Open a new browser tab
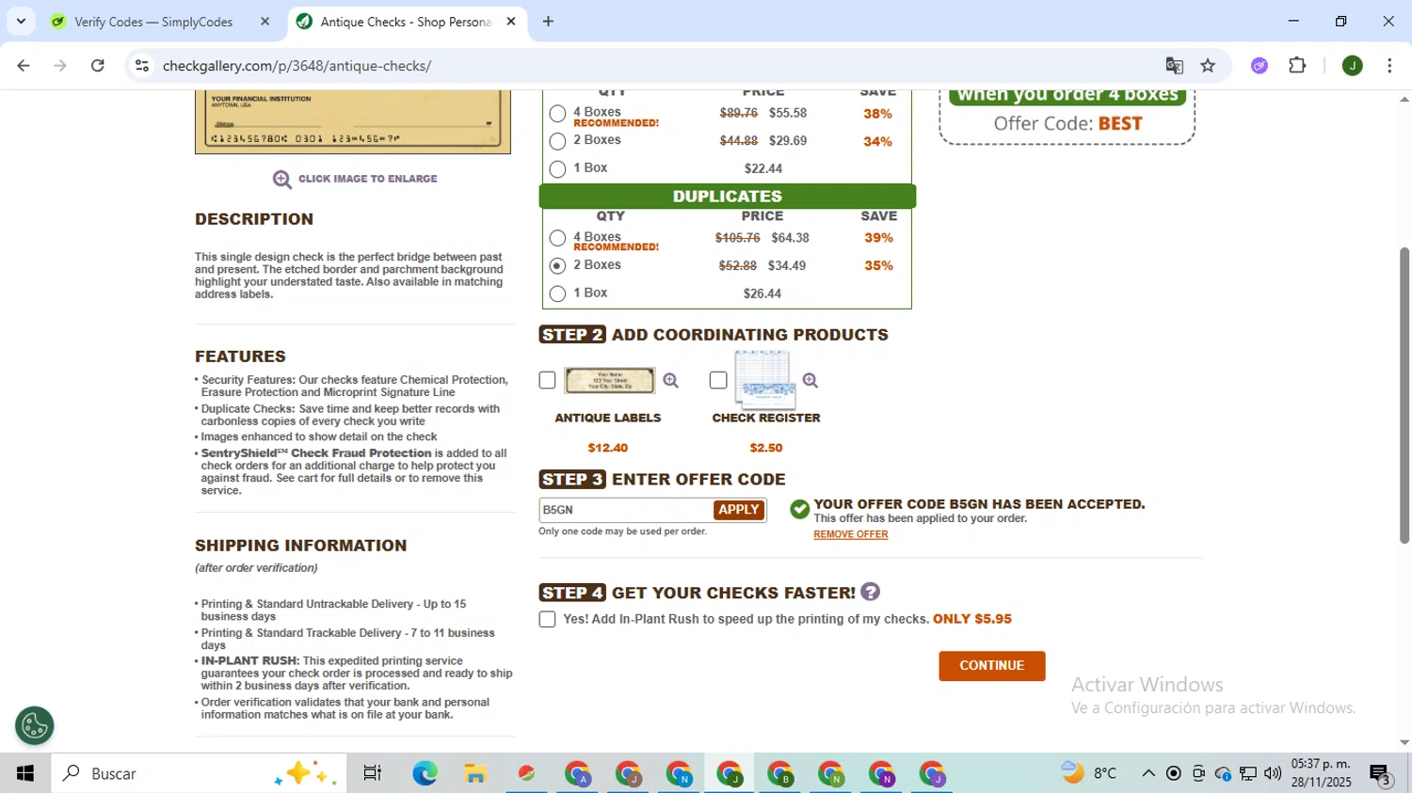This screenshot has width=1412, height=793. 548,21
